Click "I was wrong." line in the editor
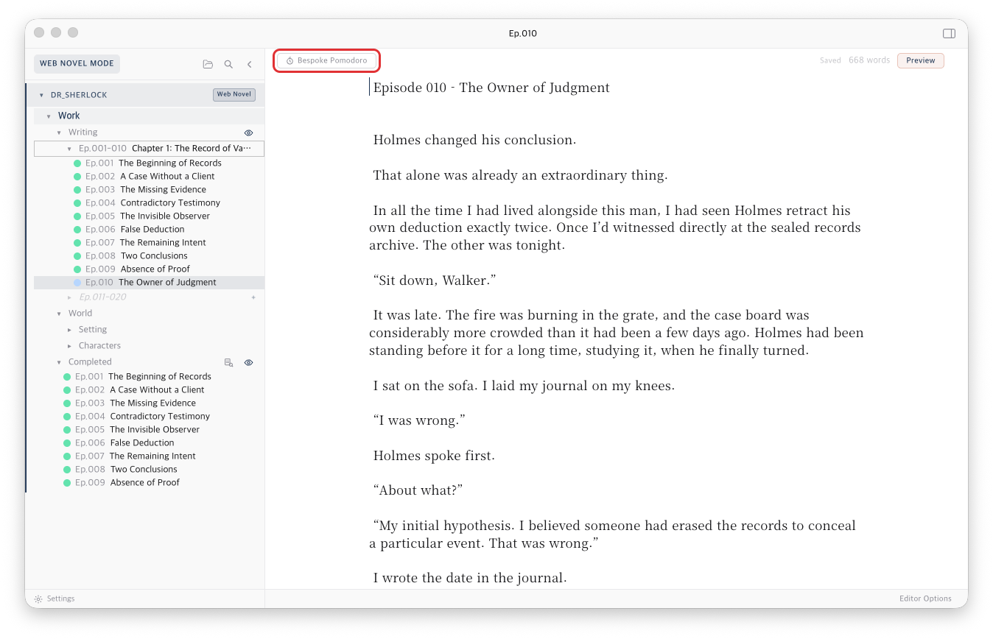Screen dimensions: 993x639 [x=419, y=420]
